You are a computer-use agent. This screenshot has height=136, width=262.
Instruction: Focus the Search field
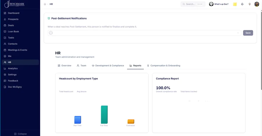[x=193, y=4]
